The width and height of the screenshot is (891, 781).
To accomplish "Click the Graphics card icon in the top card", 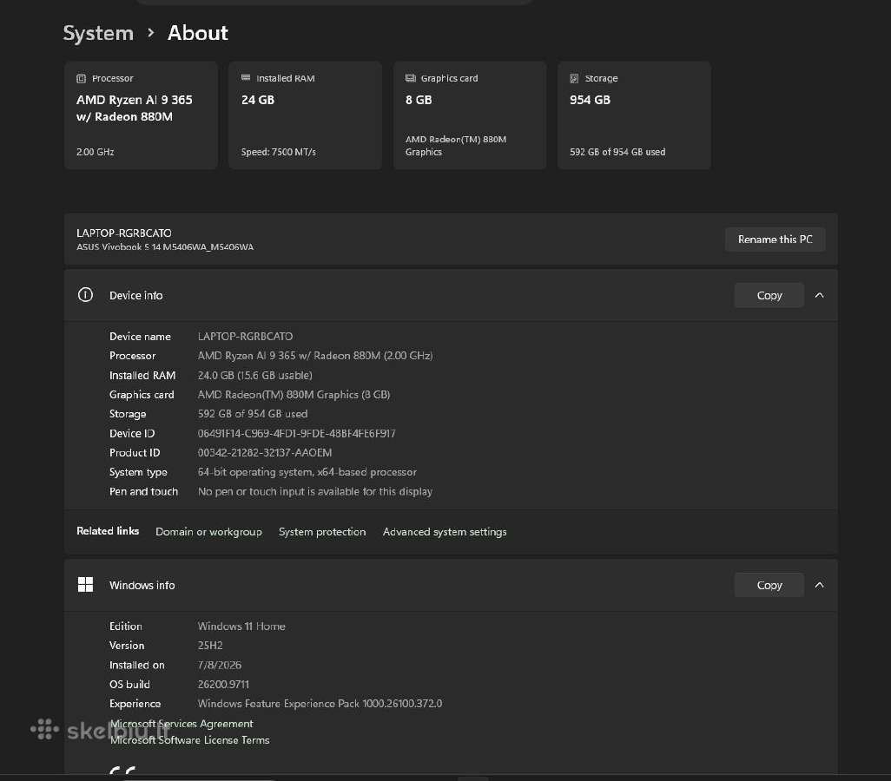I will 410,78.
